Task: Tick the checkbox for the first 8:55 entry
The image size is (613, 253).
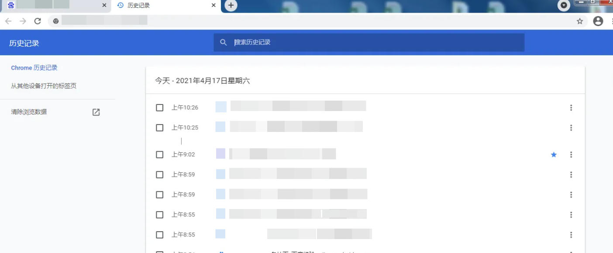Action: (159, 214)
